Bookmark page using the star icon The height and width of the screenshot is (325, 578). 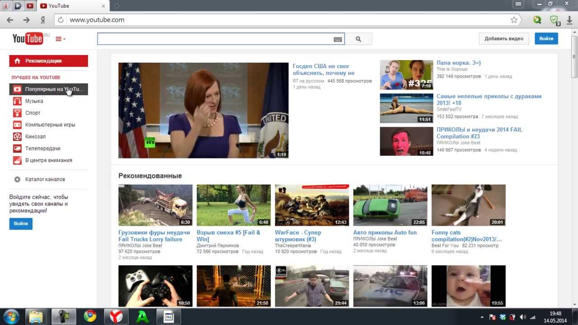click(x=514, y=20)
